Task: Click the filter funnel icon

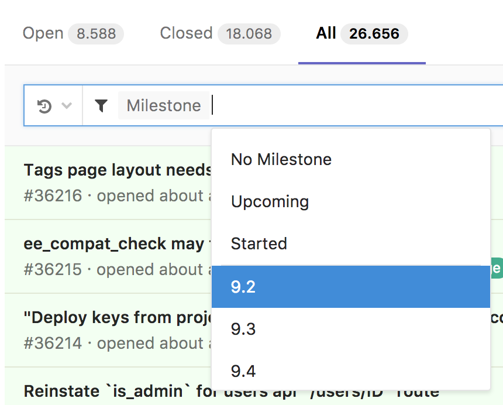Action: (x=101, y=105)
